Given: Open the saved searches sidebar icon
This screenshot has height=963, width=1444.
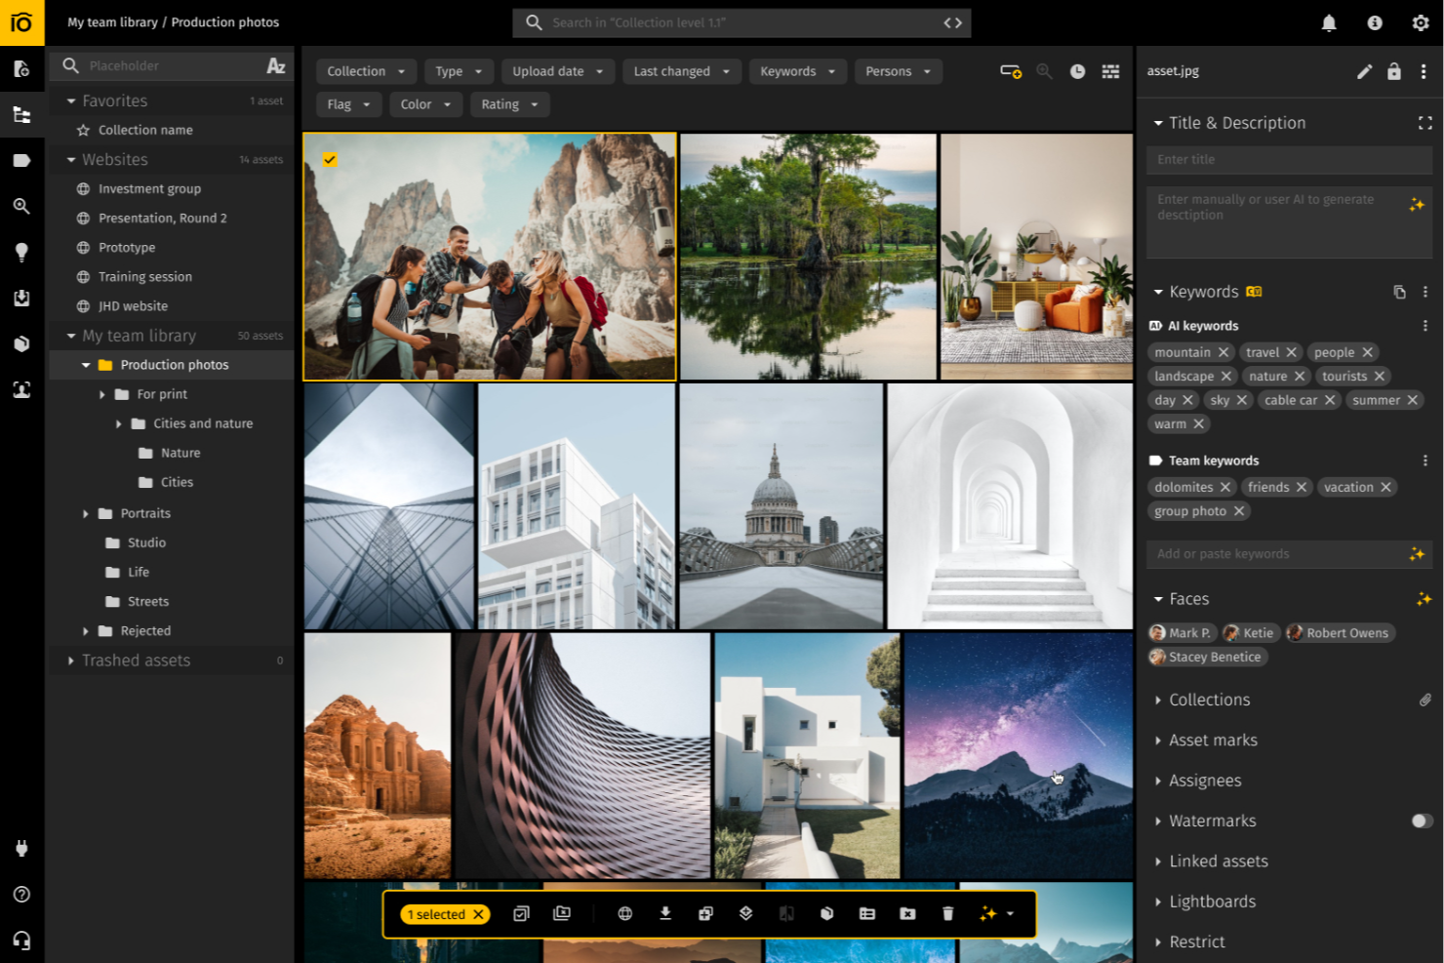Looking at the screenshot, I should click(x=21, y=206).
